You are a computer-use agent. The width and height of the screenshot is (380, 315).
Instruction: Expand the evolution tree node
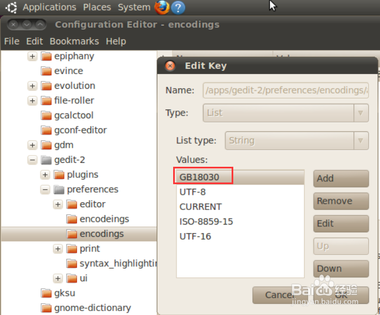(32, 86)
